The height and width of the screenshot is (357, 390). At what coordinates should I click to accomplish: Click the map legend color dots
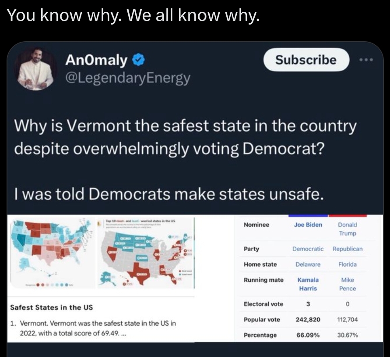(53, 285)
